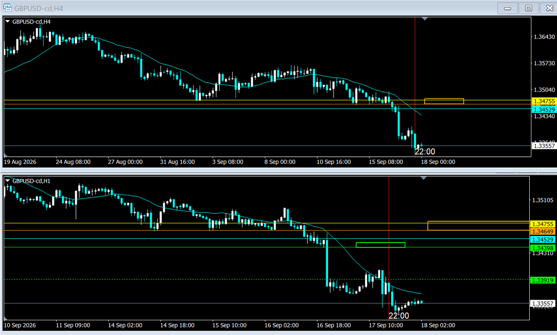The image size is (557, 335).
Task: Select the orange rectangle on the H4 chart
Action: pyautogui.click(x=444, y=101)
